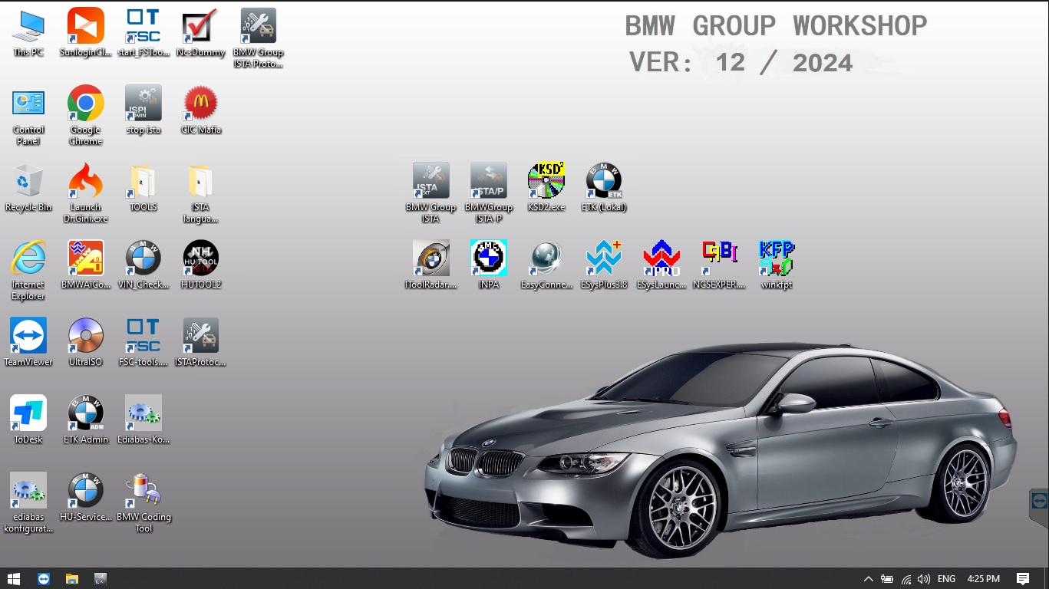Expand hidden icons in the system tray
This screenshot has height=589, width=1049.
(869, 578)
